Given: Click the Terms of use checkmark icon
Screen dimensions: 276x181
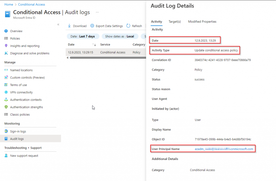Looking at the screenshot, I should (x=6, y=85).
